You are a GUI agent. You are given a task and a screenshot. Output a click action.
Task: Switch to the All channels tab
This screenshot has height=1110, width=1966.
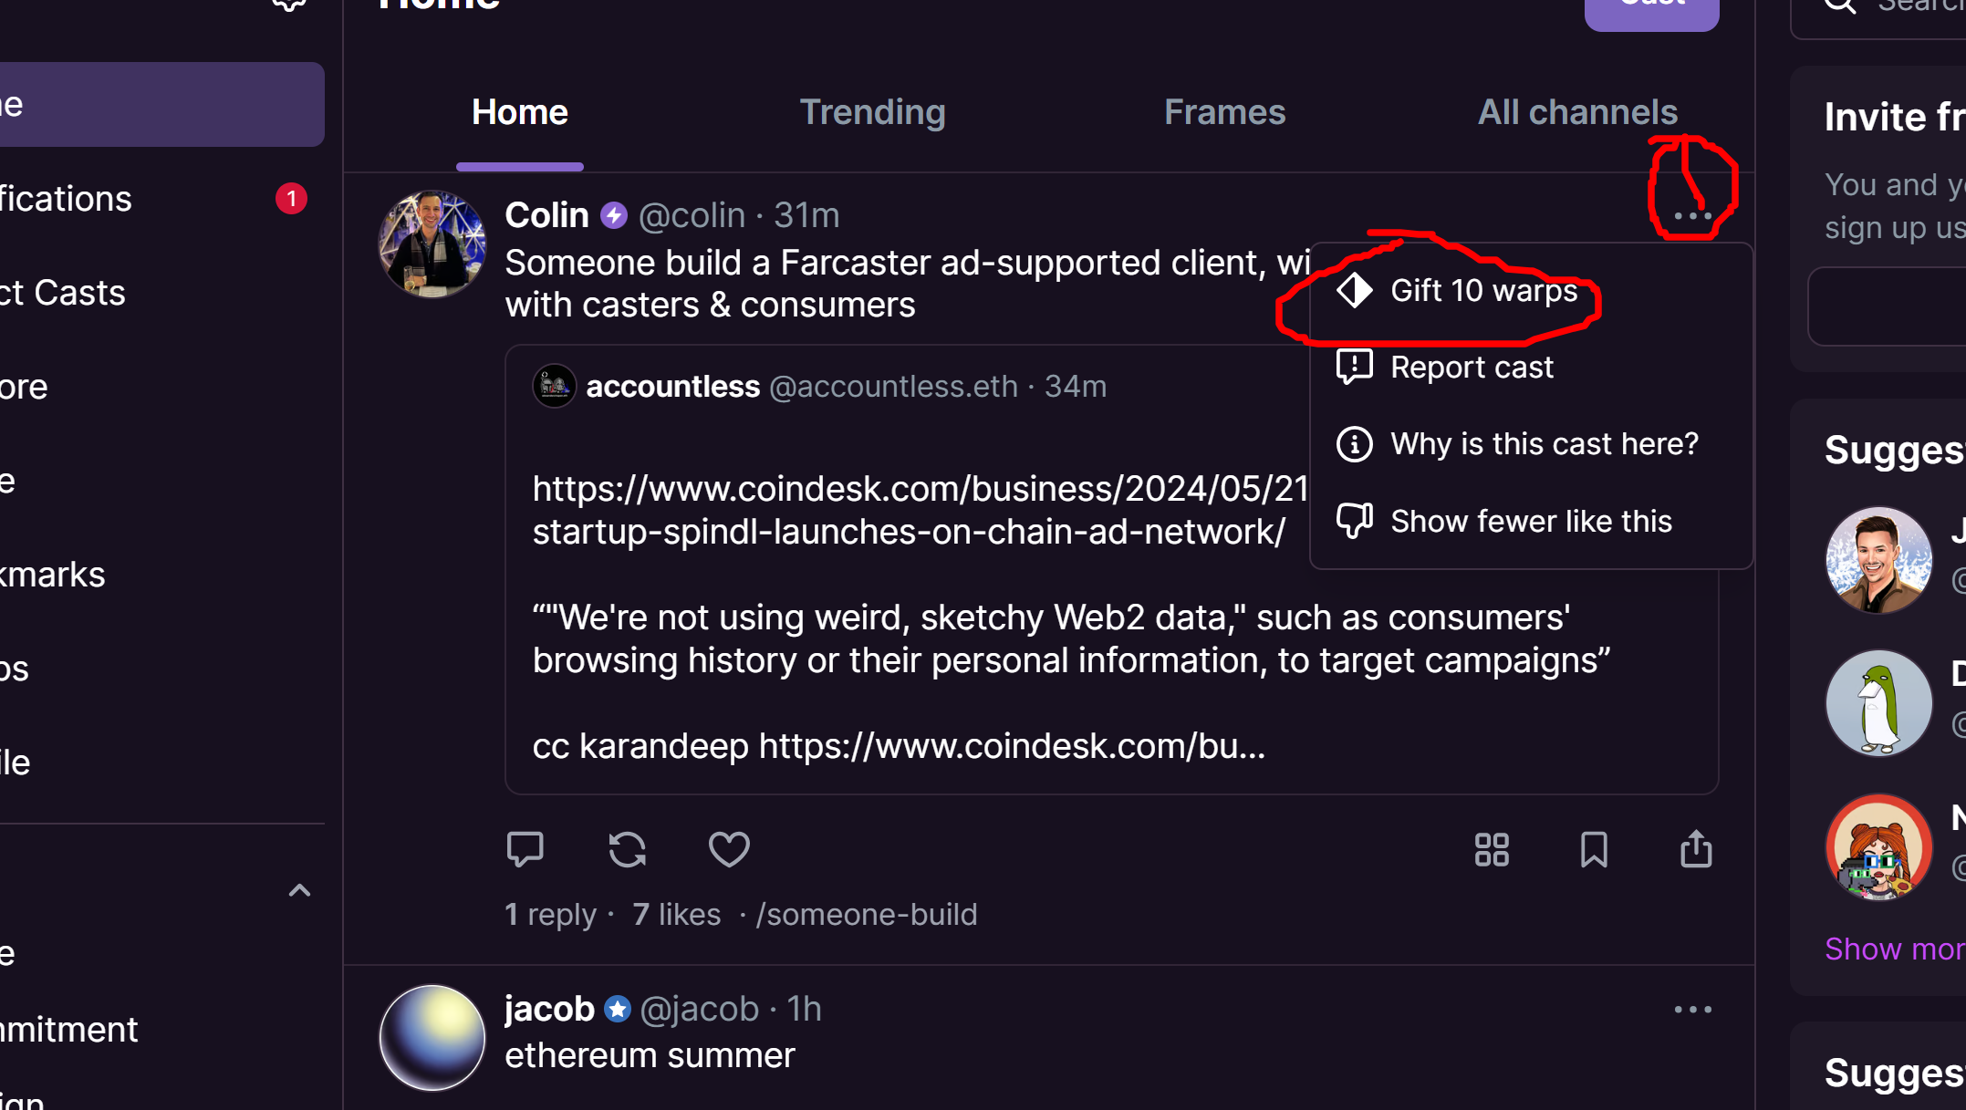click(1577, 112)
